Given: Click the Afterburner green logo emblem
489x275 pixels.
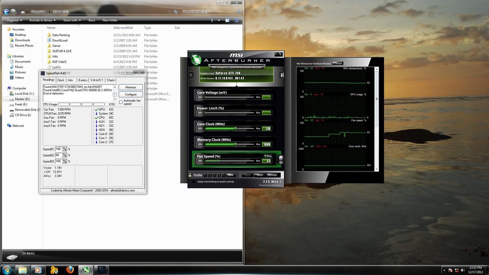Looking at the screenshot, I should (196, 60).
